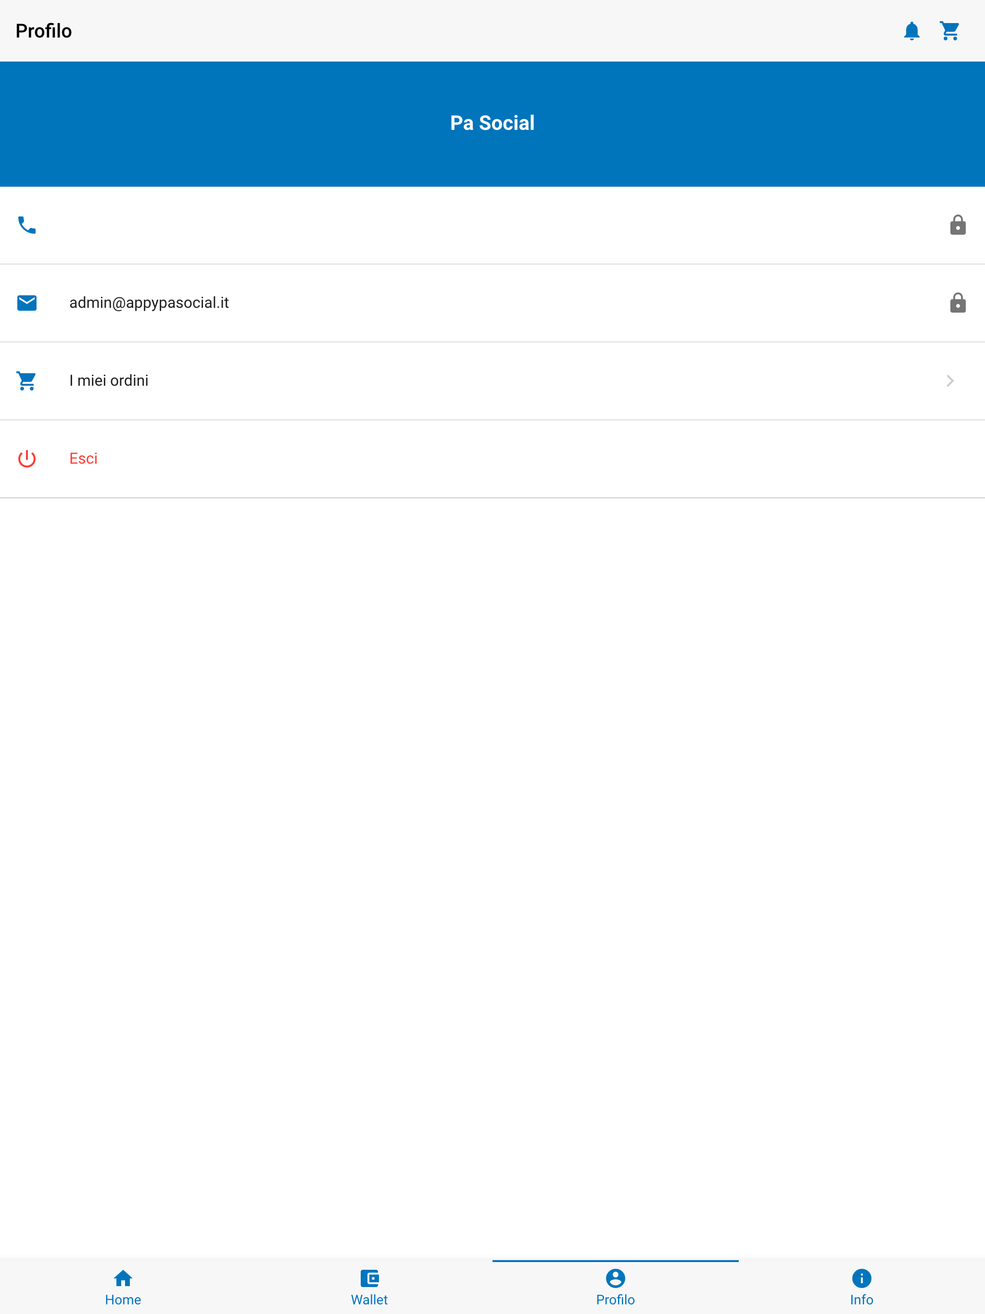This screenshot has width=985, height=1314.
Task: Select the Profilo tab
Action: coord(616,1286)
